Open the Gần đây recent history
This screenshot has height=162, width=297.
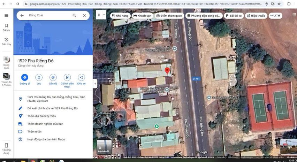pyautogui.click(x=6, y=41)
